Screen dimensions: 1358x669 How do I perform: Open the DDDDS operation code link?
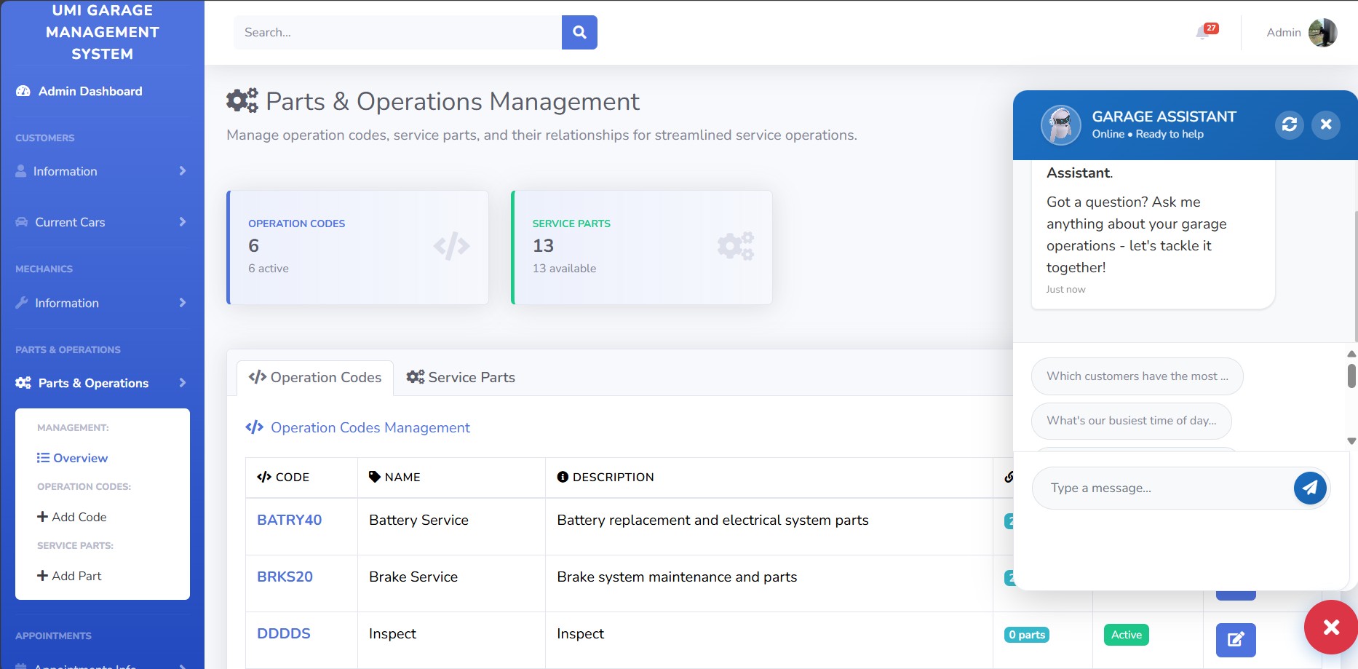point(284,633)
